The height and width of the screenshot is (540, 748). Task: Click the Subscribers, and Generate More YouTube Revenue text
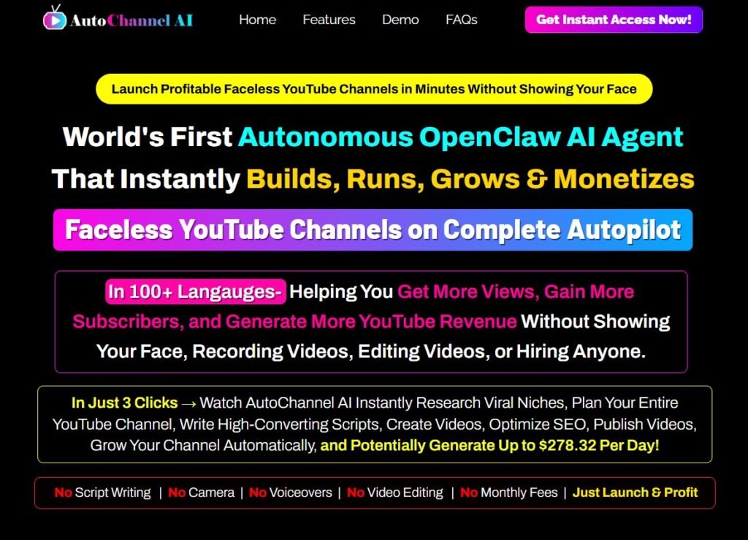click(x=294, y=322)
